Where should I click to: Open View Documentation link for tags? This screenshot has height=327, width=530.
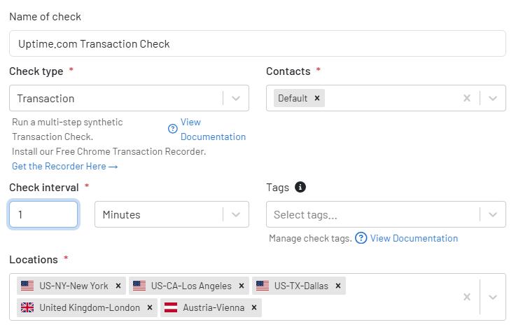(414, 238)
